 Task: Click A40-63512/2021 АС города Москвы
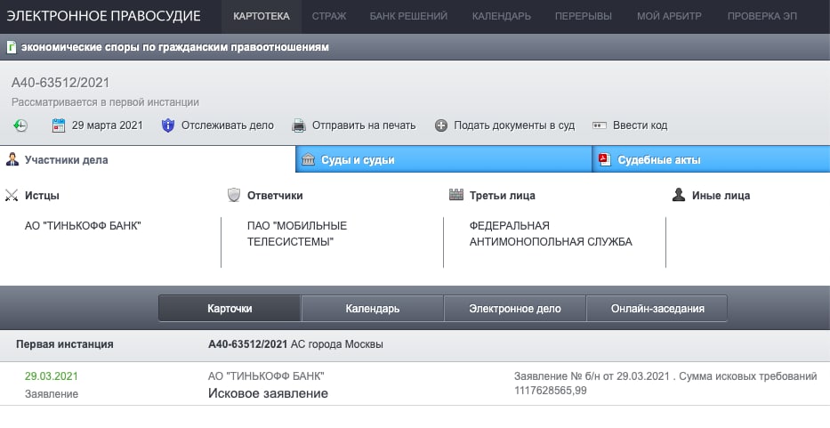[295, 344]
